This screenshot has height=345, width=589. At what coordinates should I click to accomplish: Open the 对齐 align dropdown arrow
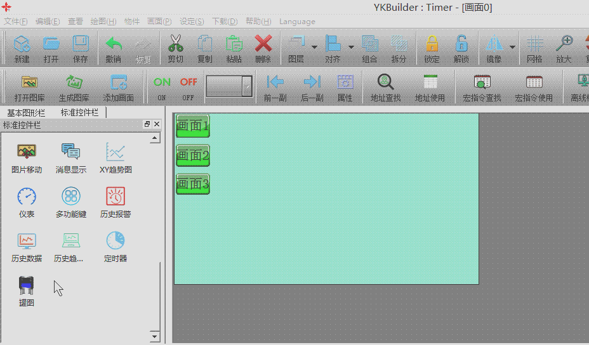351,47
